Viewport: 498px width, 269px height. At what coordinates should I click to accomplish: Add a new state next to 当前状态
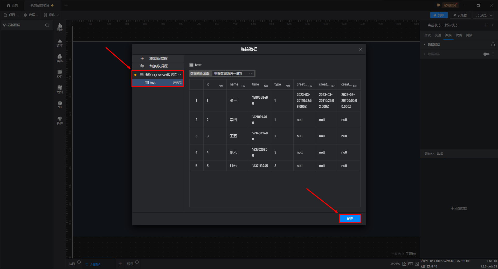[x=486, y=25]
